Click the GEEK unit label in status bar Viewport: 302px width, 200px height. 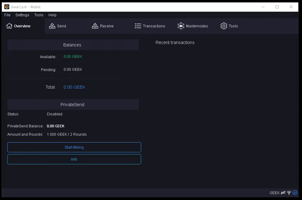[x=275, y=193]
